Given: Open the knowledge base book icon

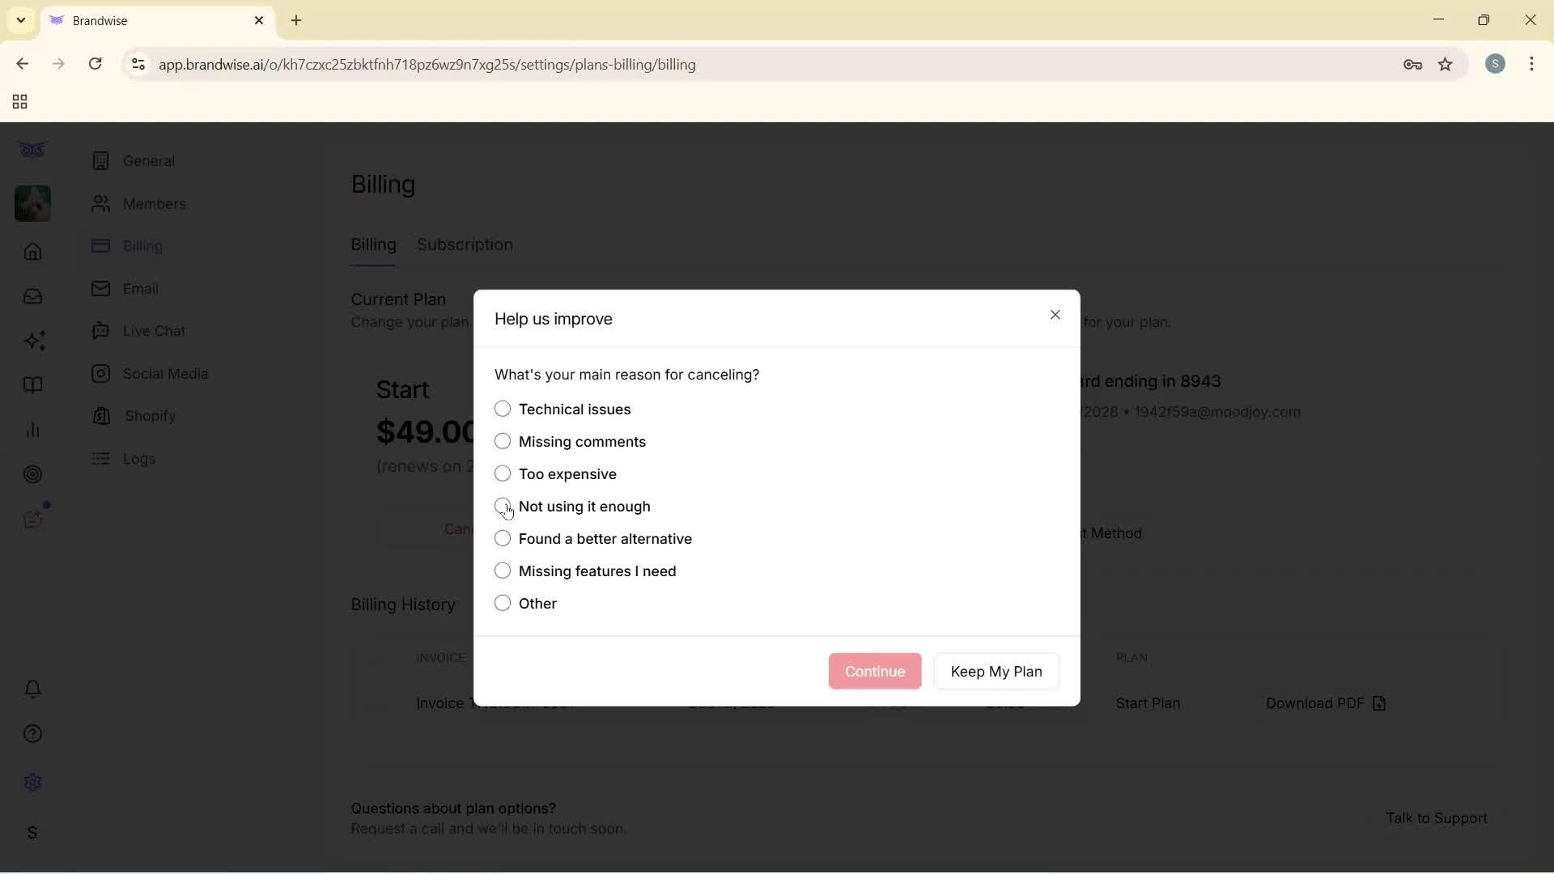Looking at the screenshot, I should click(x=32, y=385).
